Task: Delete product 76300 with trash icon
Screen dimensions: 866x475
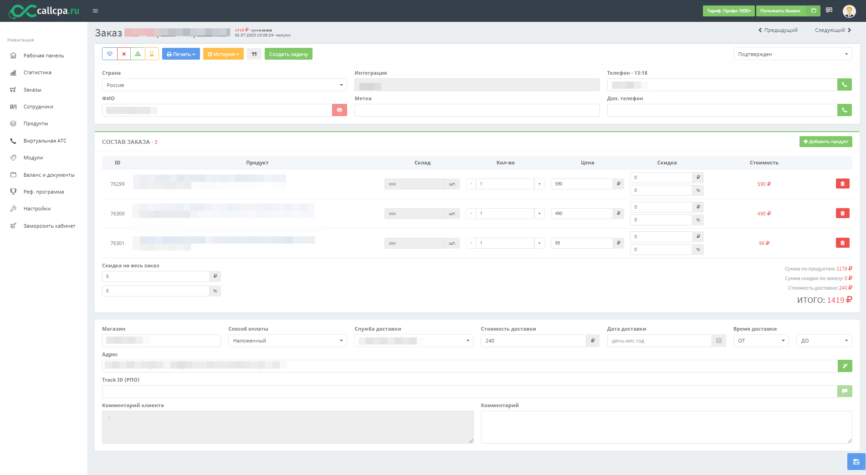Action: (x=843, y=213)
